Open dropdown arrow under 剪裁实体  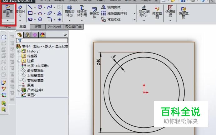69,21
